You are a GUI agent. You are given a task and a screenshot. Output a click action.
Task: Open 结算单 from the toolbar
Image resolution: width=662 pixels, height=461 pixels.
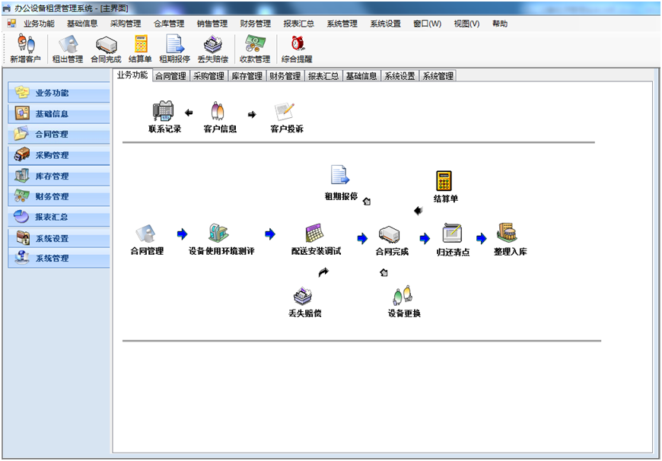(142, 49)
